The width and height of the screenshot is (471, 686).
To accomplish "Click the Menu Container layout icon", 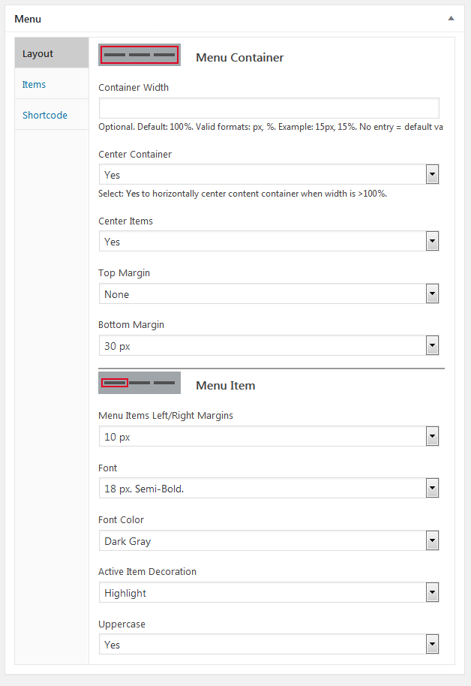I will [x=139, y=55].
